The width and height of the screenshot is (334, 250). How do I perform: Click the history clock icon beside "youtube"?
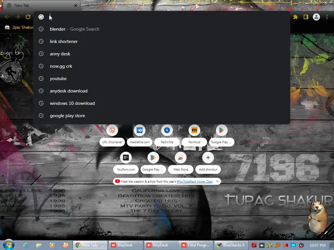tap(41, 78)
